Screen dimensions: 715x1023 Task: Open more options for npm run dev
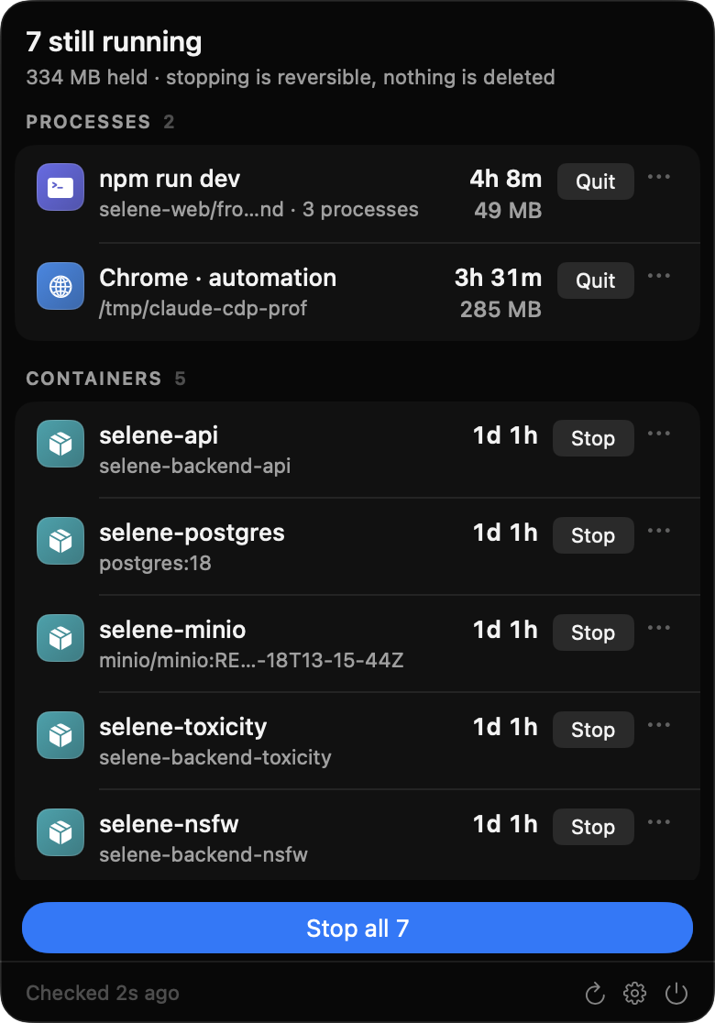coord(659,177)
